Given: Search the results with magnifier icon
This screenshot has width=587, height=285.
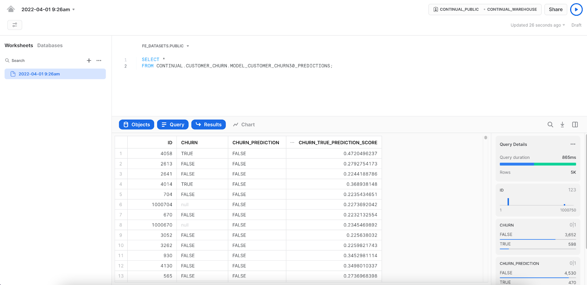Looking at the screenshot, I should click(x=550, y=125).
